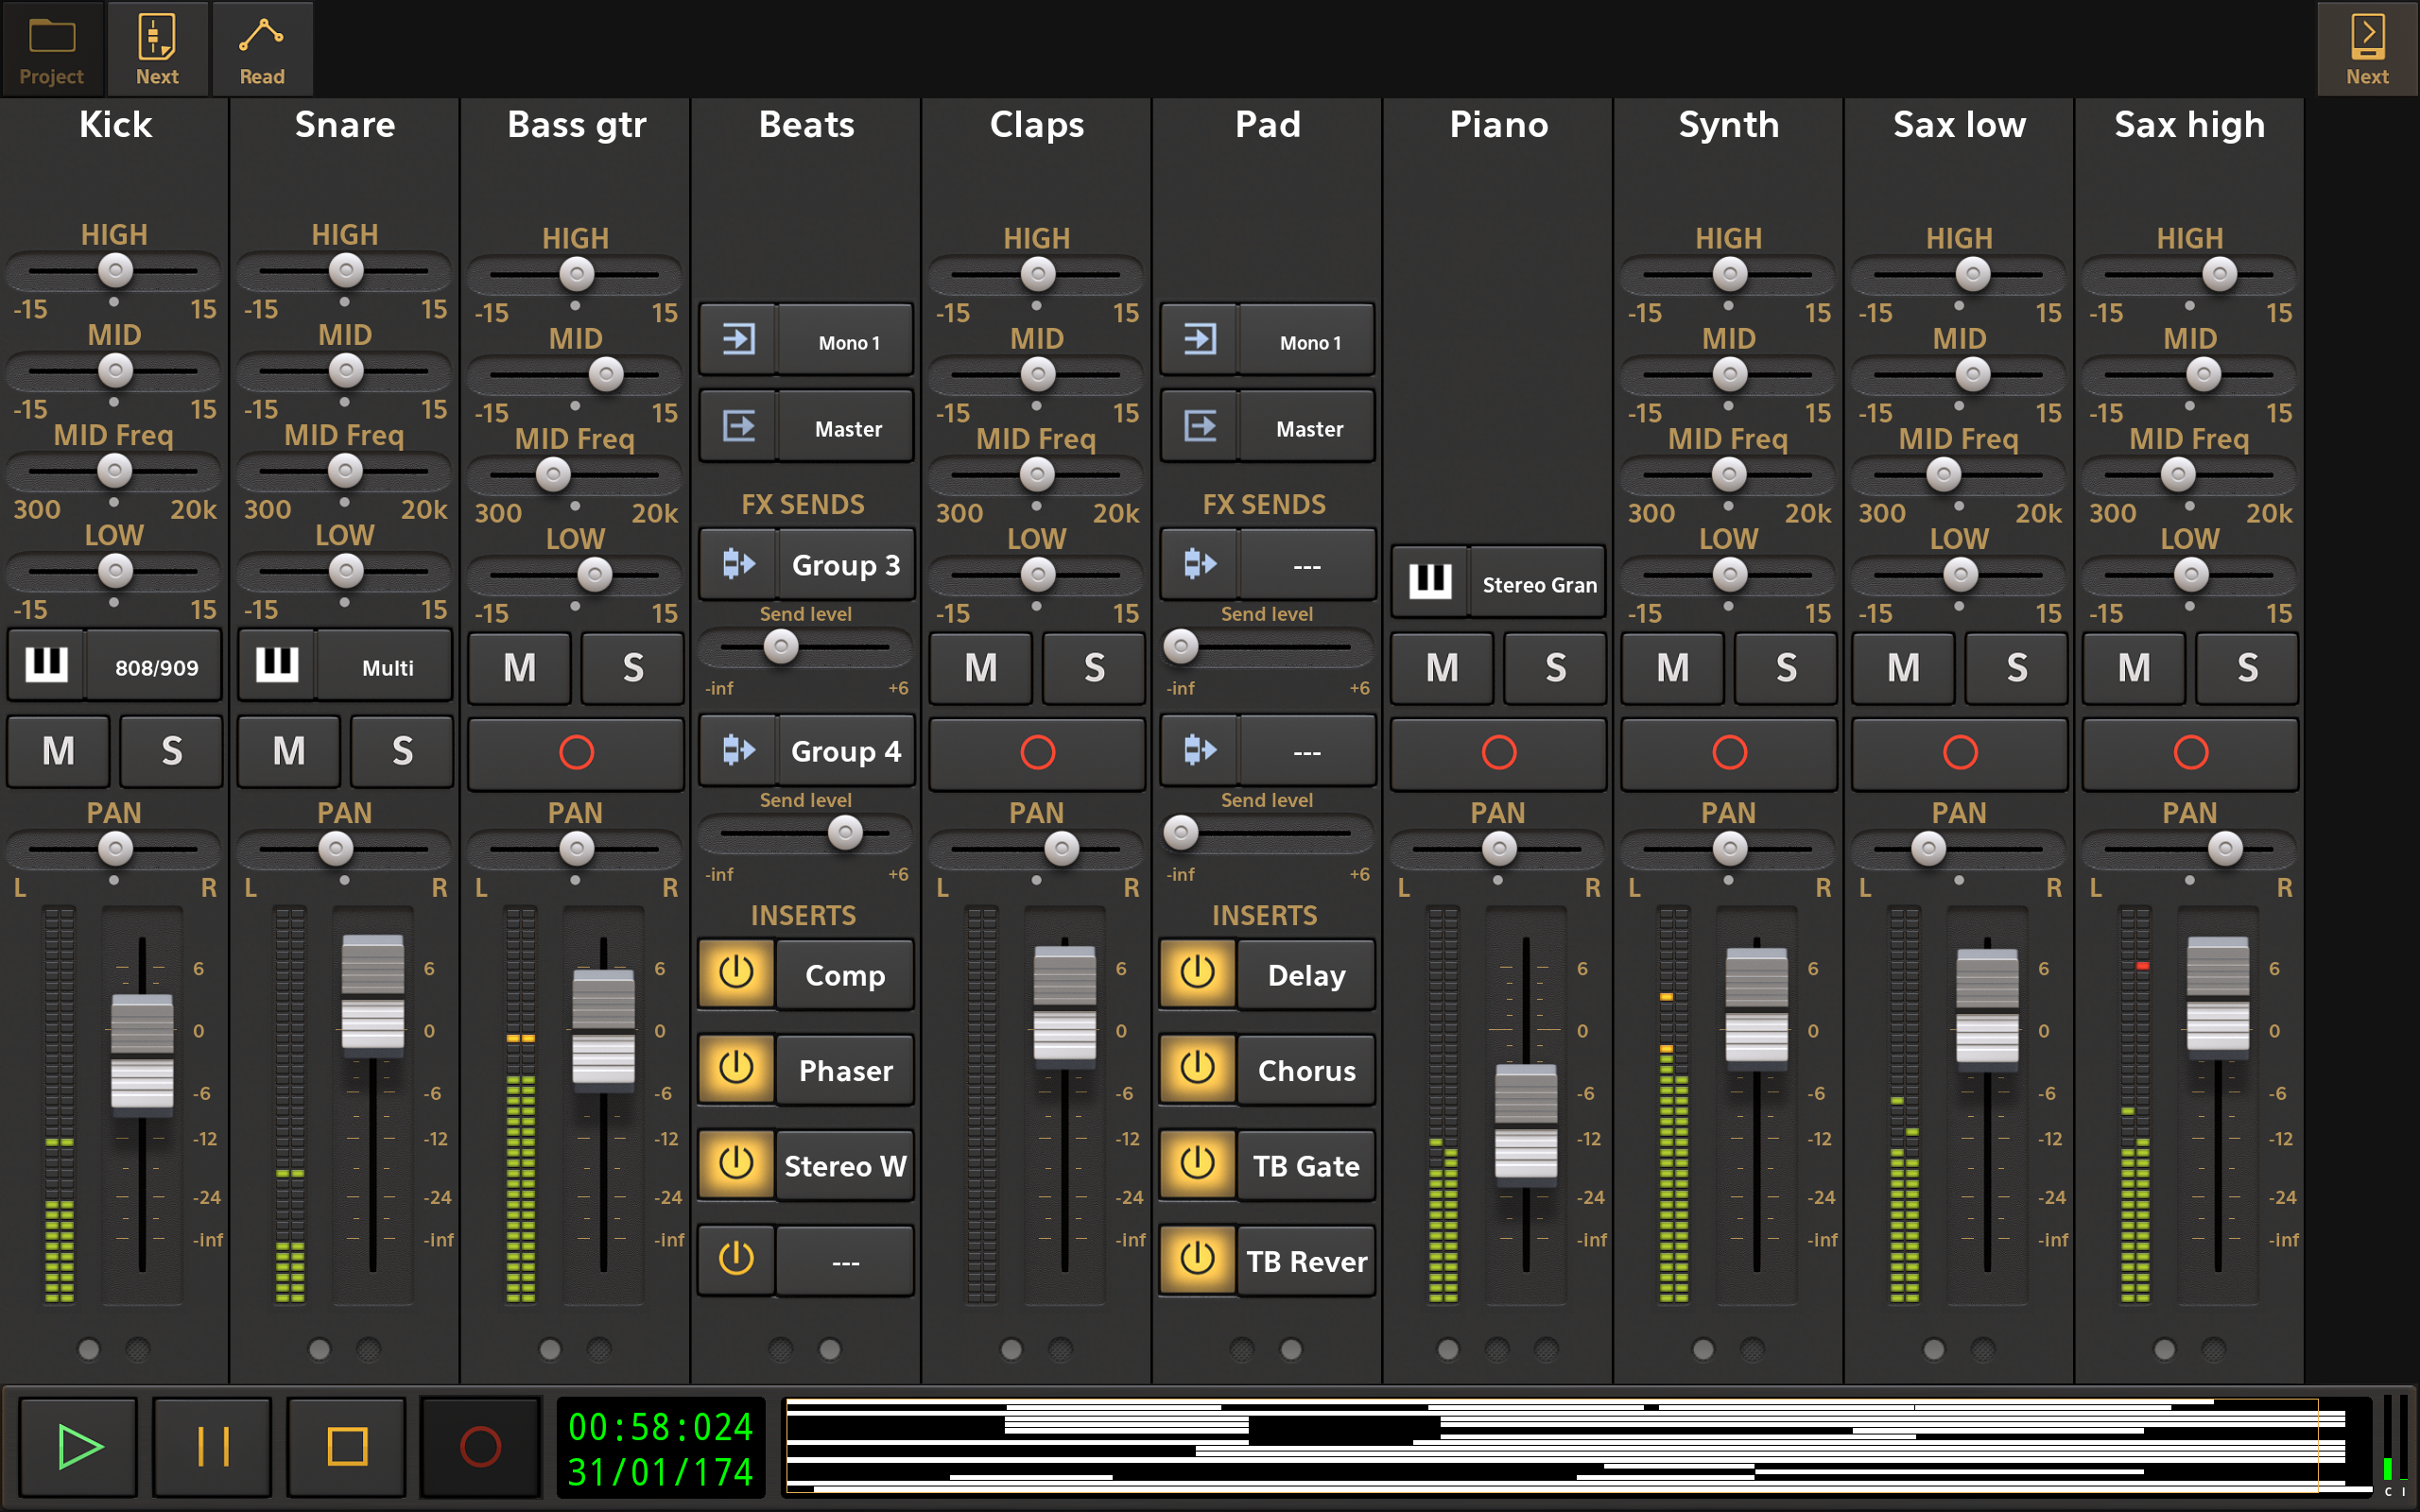Solo the Synth track
Image resolution: width=2420 pixels, height=1512 pixels.
pyautogui.click(x=1786, y=667)
